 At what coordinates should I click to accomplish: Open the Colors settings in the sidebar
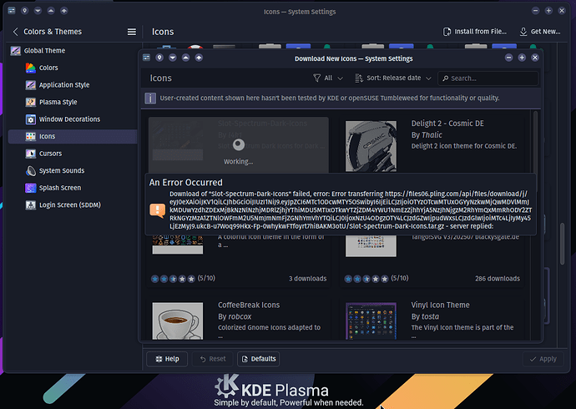click(48, 68)
